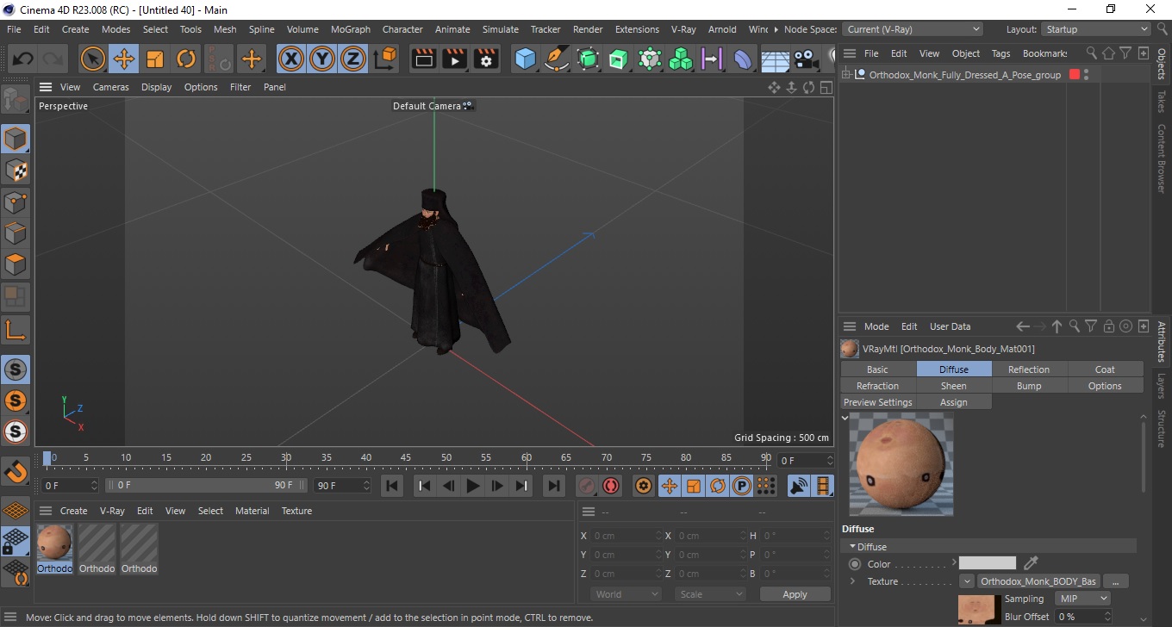Switch to Polygons mode
The image size is (1172, 627).
(16, 264)
